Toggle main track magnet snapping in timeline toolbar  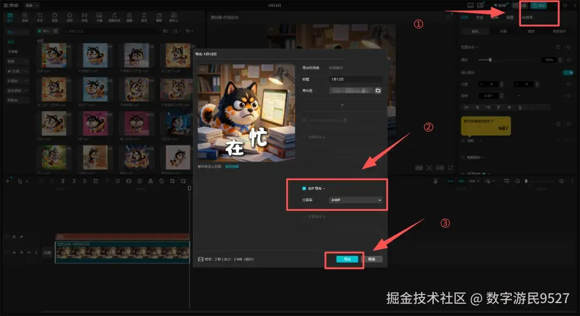point(450,181)
